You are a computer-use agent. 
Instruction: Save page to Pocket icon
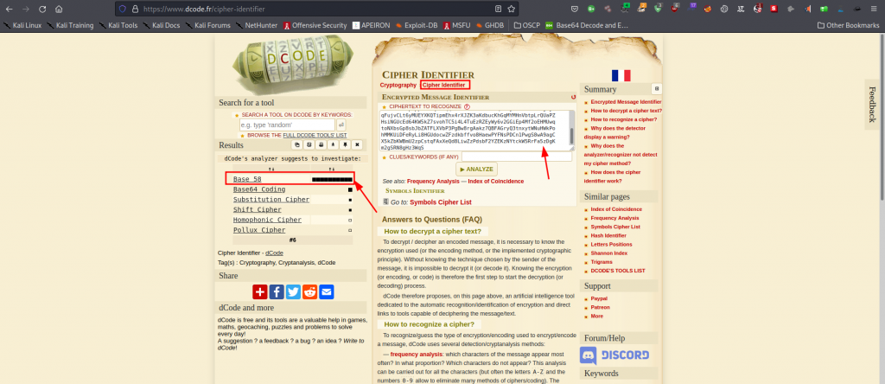tap(575, 9)
